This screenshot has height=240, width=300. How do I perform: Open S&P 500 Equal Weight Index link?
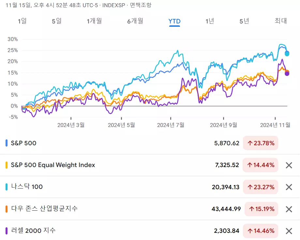coord(53,165)
